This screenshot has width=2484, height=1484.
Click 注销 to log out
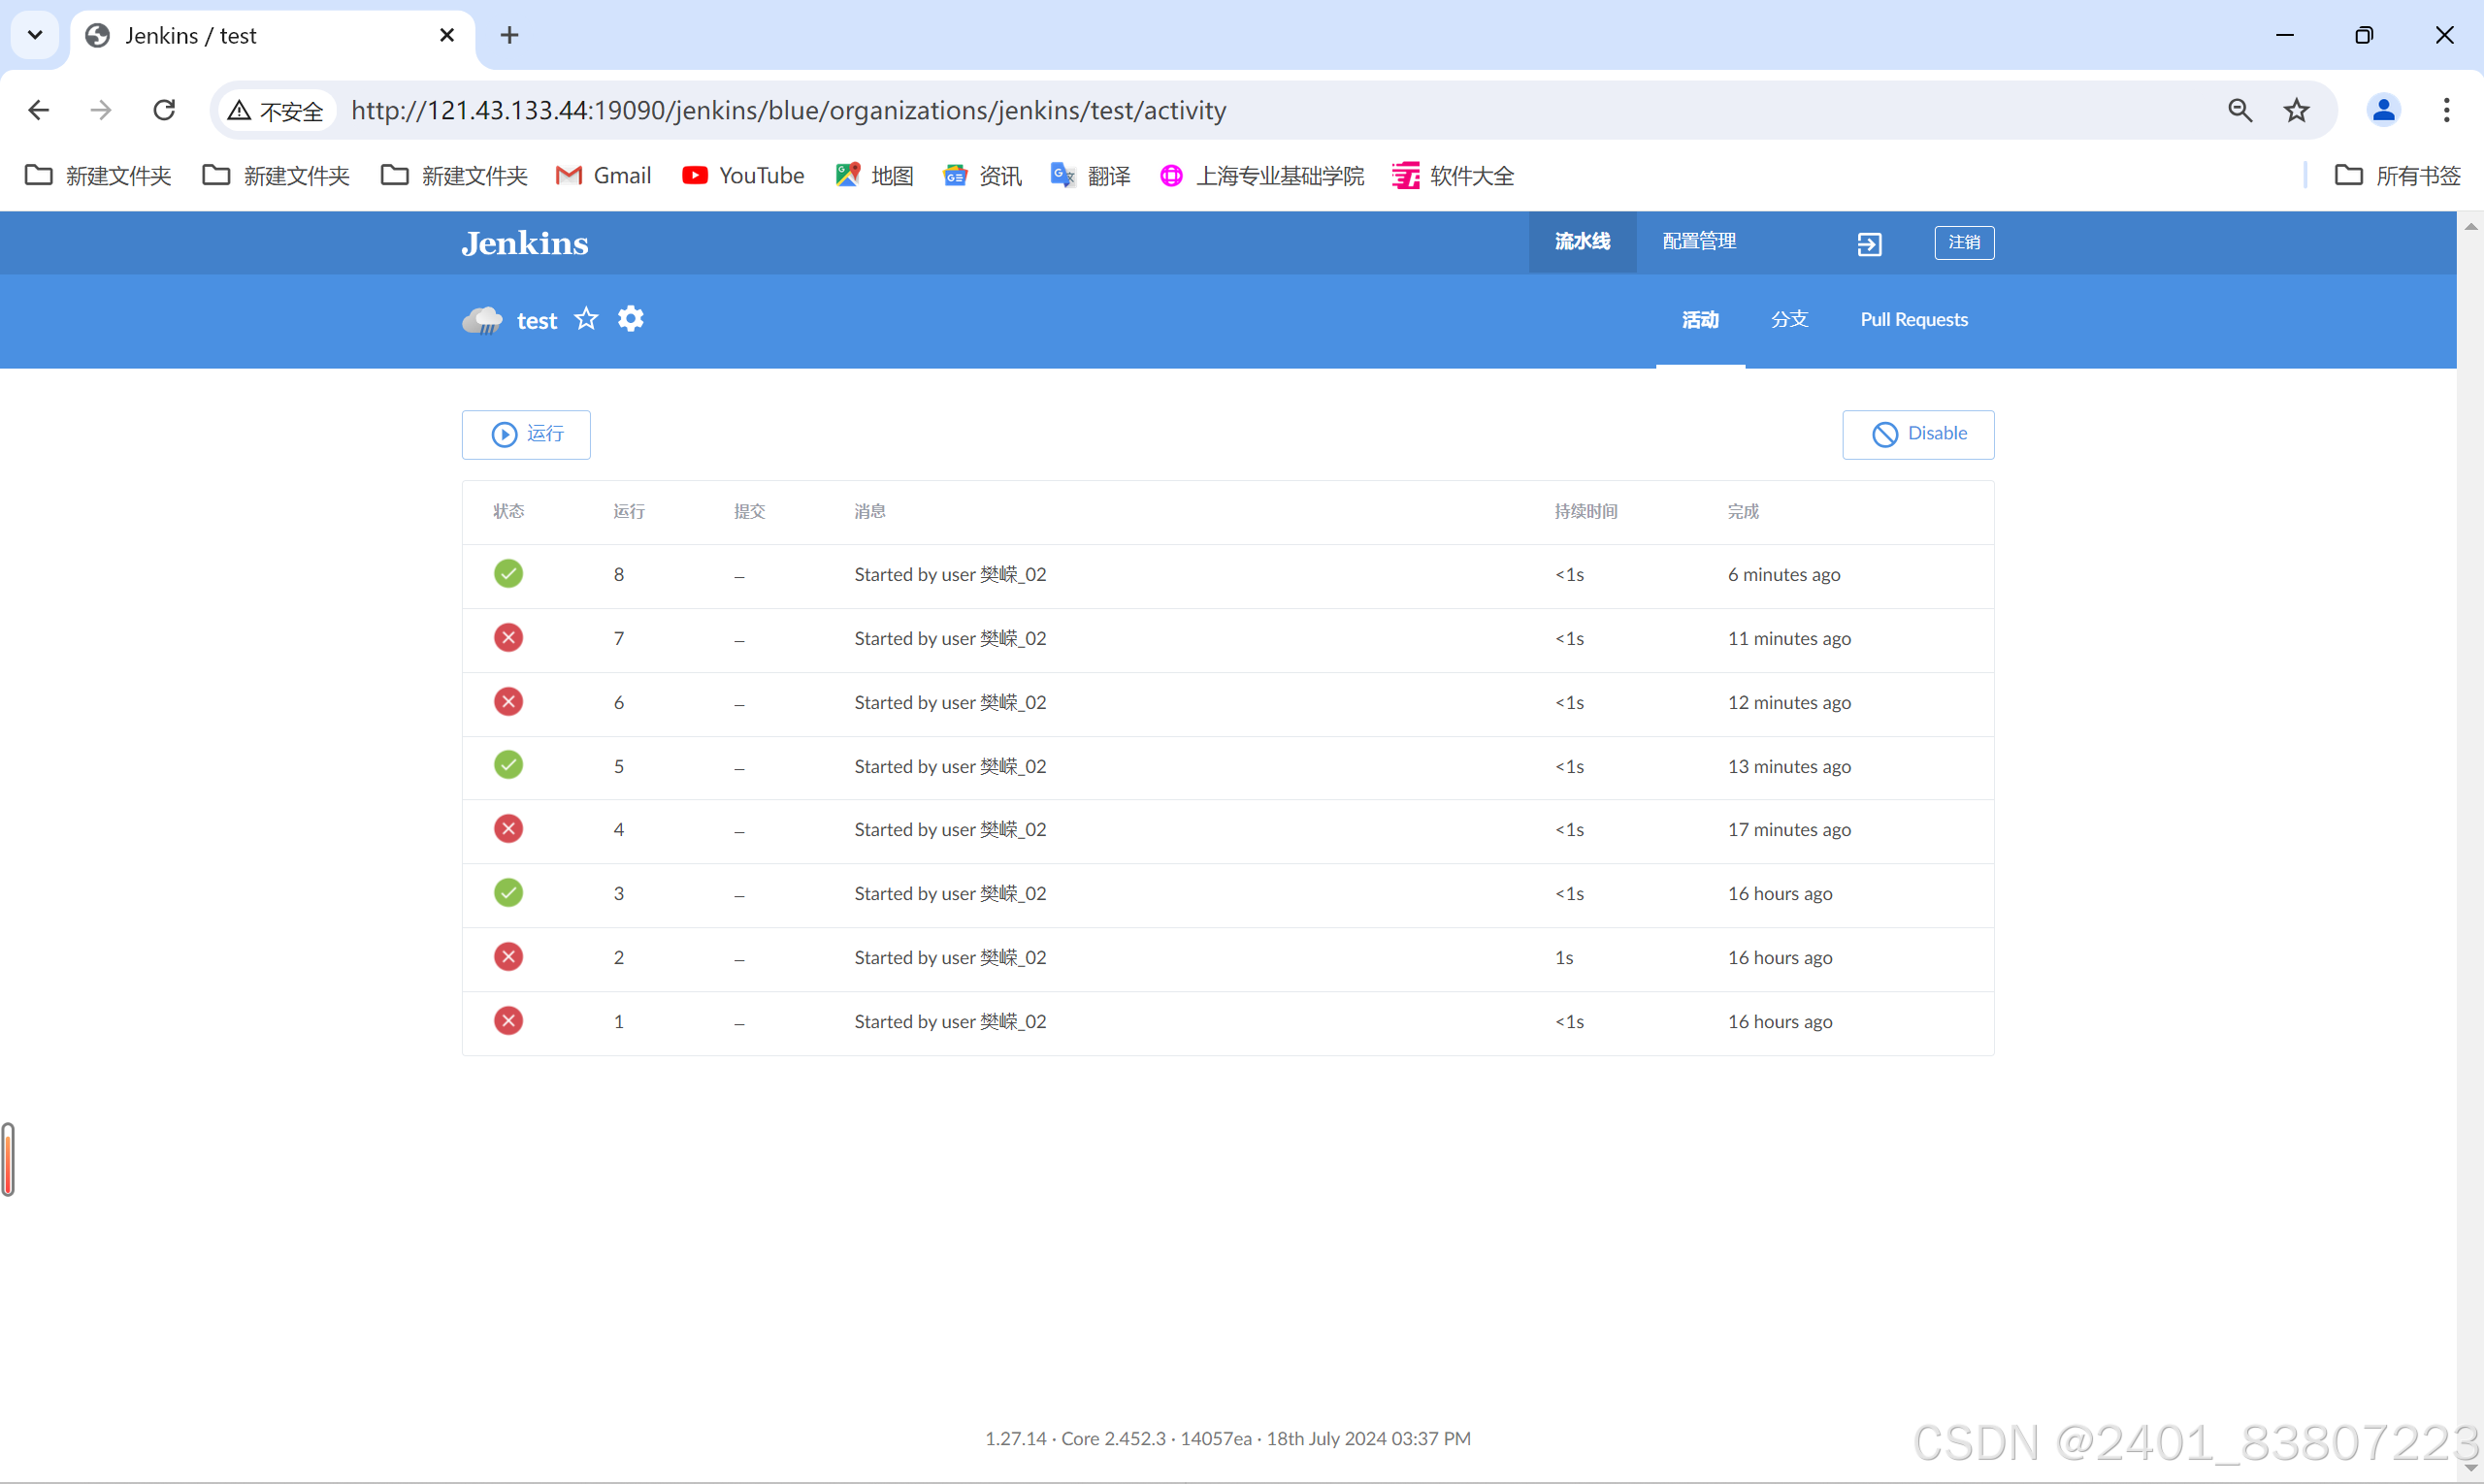1964,242
